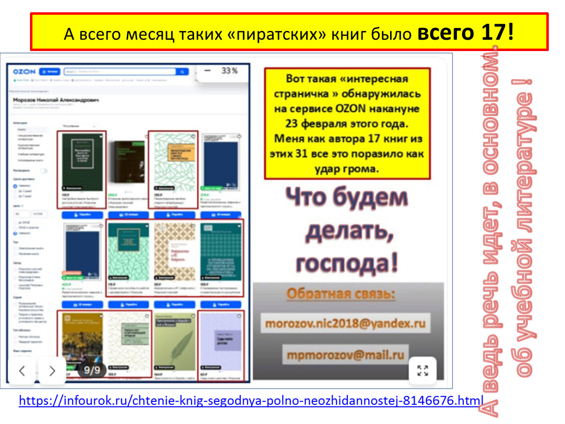
Task: Click heart icon on first dark green book
Action: (101, 137)
